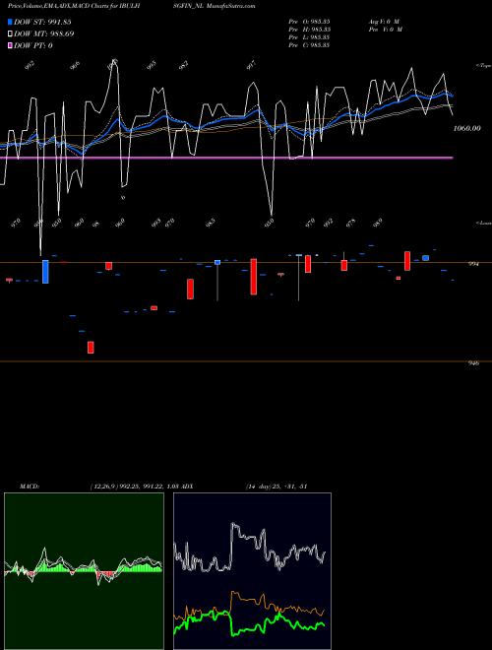The width and height of the screenshot is (492, 650).
Task: Click the 'Pre L: 985.35' value
Action: (x=309, y=37)
